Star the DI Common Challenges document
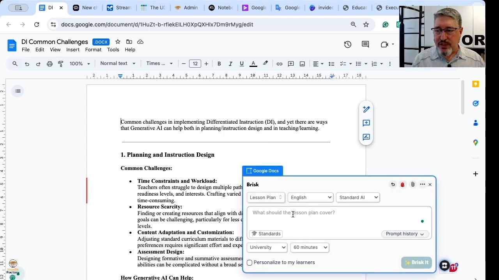 [118, 42]
